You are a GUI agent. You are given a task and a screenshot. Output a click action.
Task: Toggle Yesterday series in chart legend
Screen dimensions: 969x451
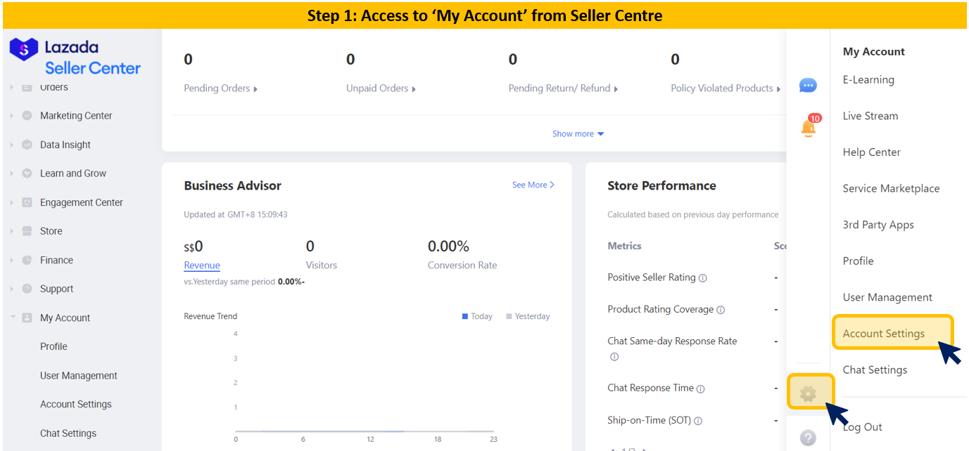click(528, 316)
